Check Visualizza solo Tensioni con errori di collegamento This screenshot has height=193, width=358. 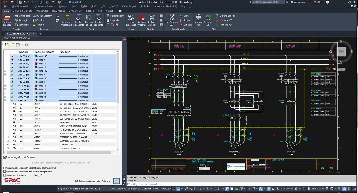click(4, 172)
